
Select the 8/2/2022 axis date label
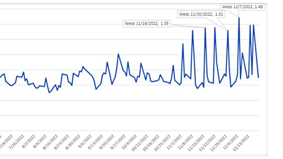point(29,142)
